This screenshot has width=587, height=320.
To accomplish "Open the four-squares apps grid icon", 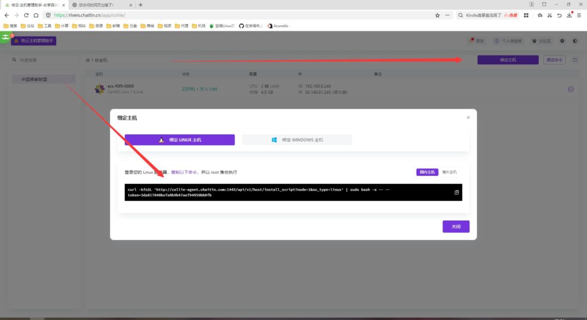I will (x=526, y=15).
